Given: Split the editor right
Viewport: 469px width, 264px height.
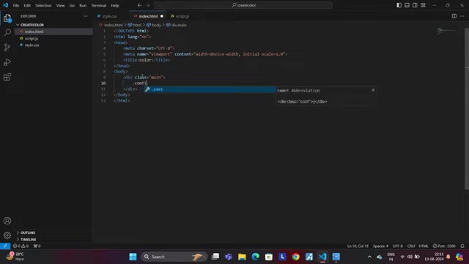Looking at the screenshot, I should 454,16.
